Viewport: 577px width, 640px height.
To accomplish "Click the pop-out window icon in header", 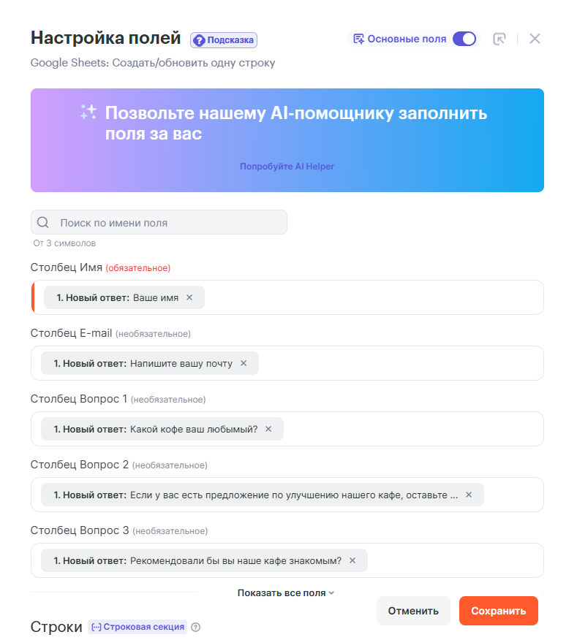I will pyautogui.click(x=499, y=39).
